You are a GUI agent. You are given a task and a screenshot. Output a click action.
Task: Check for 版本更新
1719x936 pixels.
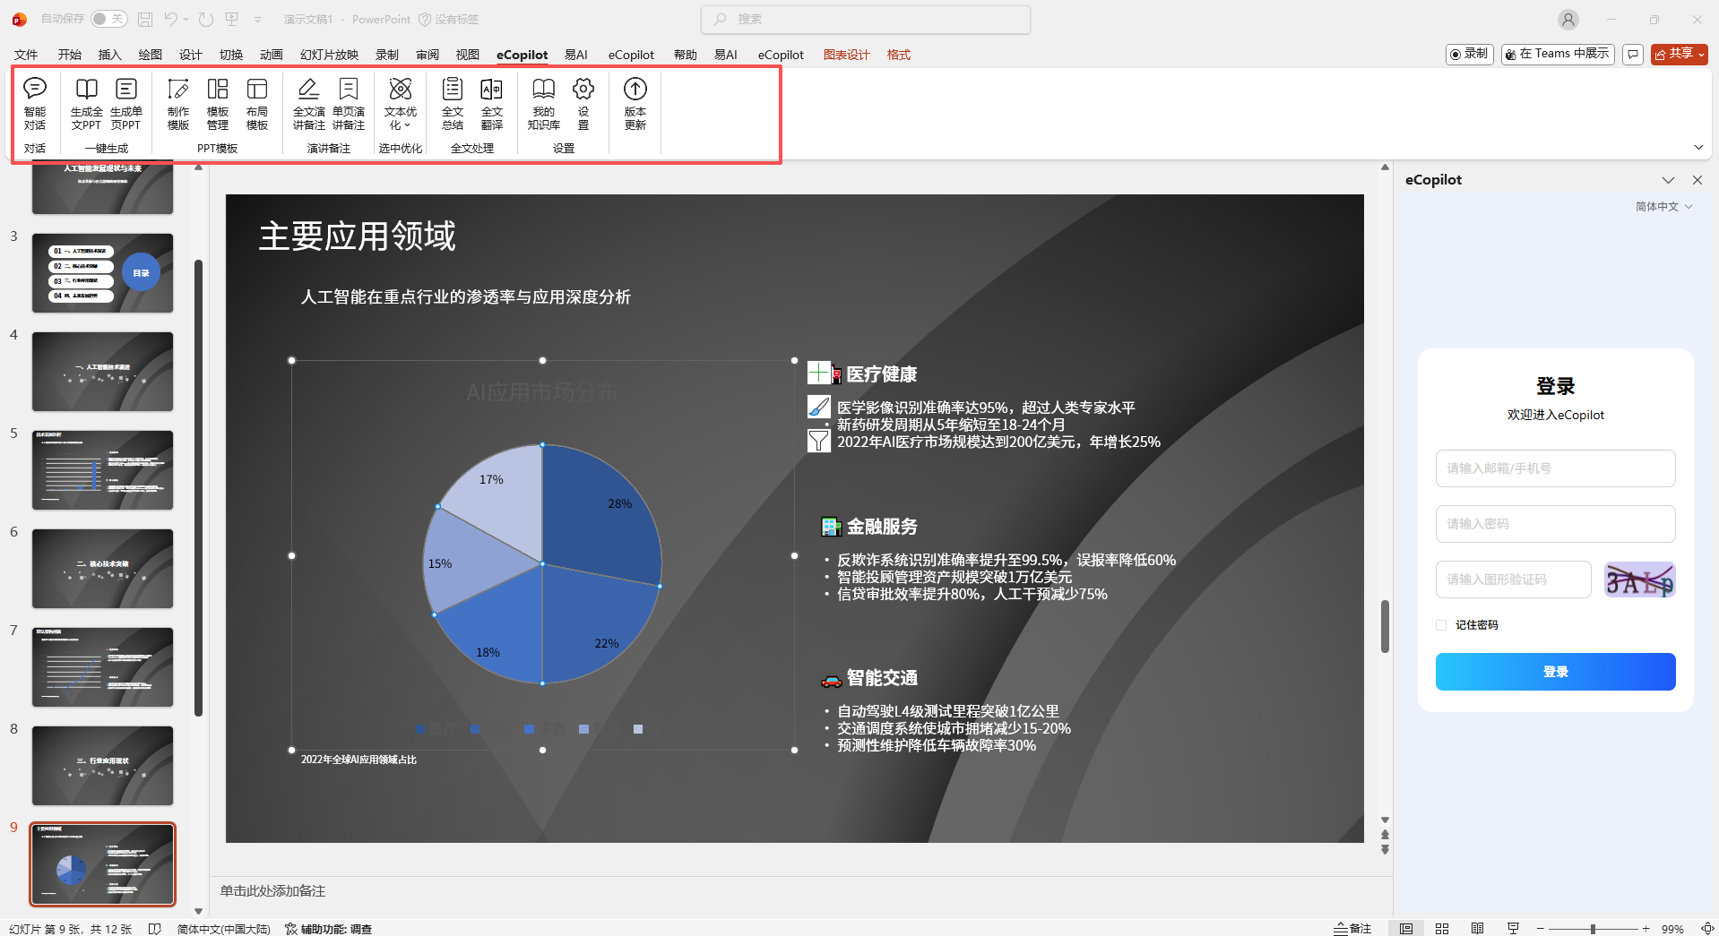[635, 103]
